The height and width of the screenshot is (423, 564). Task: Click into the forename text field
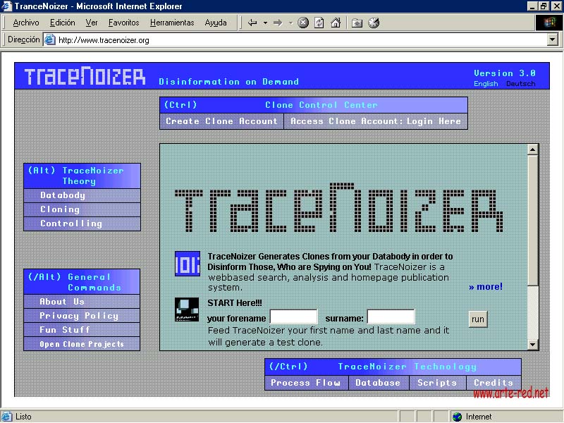tap(294, 318)
